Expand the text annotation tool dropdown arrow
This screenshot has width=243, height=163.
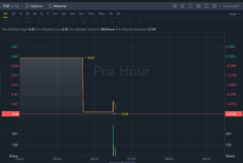click(x=77, y=21)
